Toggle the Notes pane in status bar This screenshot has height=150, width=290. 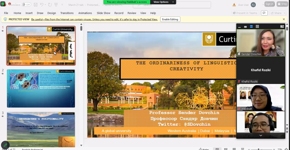[x=204, y=149]
